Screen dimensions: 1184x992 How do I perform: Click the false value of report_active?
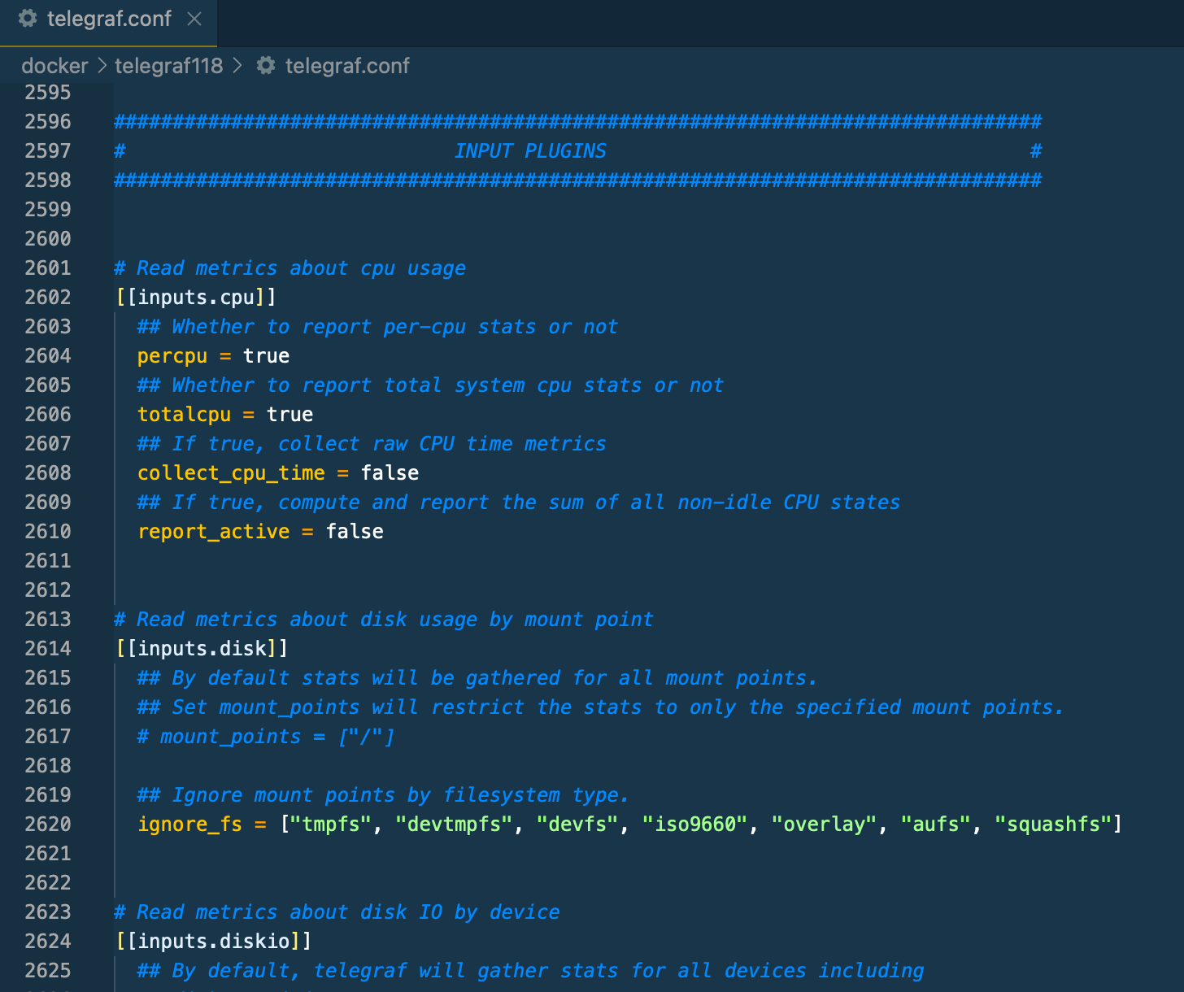click(355, 532)
